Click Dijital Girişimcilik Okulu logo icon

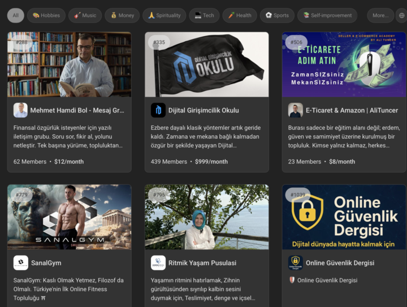coord(158,110)
